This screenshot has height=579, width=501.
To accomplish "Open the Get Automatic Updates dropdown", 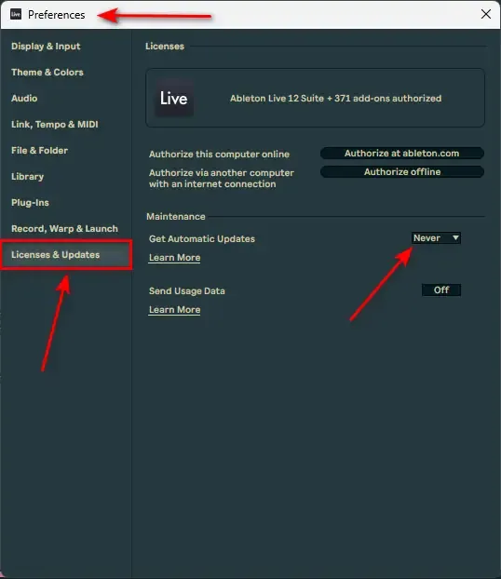I will (436, 238).
